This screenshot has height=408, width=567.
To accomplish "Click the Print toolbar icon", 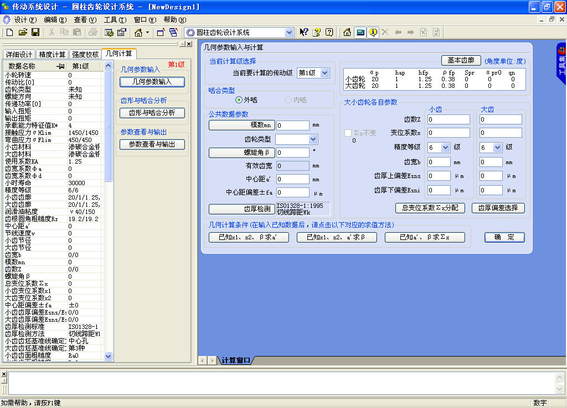I will (x=93, y=33).
